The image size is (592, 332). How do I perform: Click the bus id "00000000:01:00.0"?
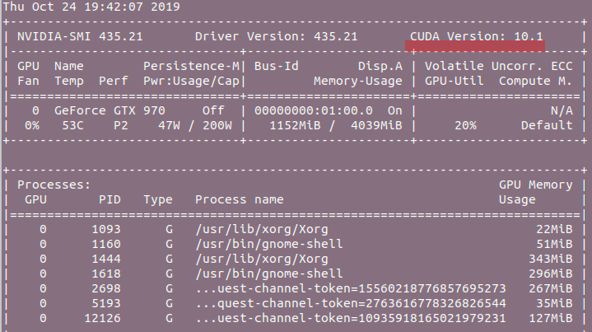coord(314,110)
